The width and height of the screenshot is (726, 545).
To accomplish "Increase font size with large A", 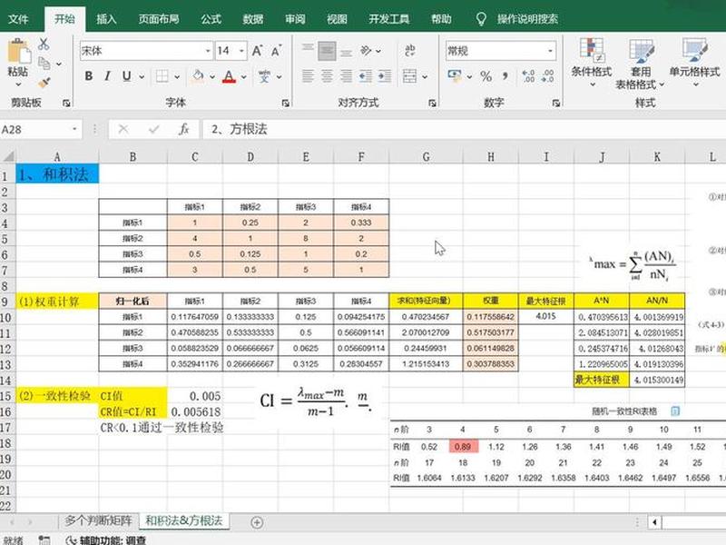I will (257, 51).
